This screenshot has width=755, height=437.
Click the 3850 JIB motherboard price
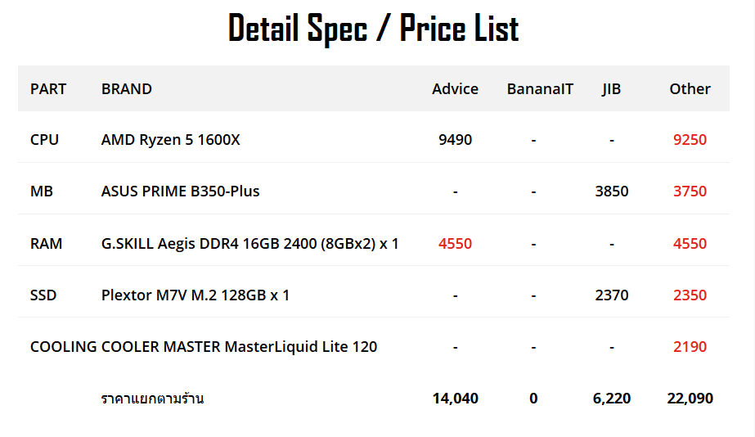point(611,191)
